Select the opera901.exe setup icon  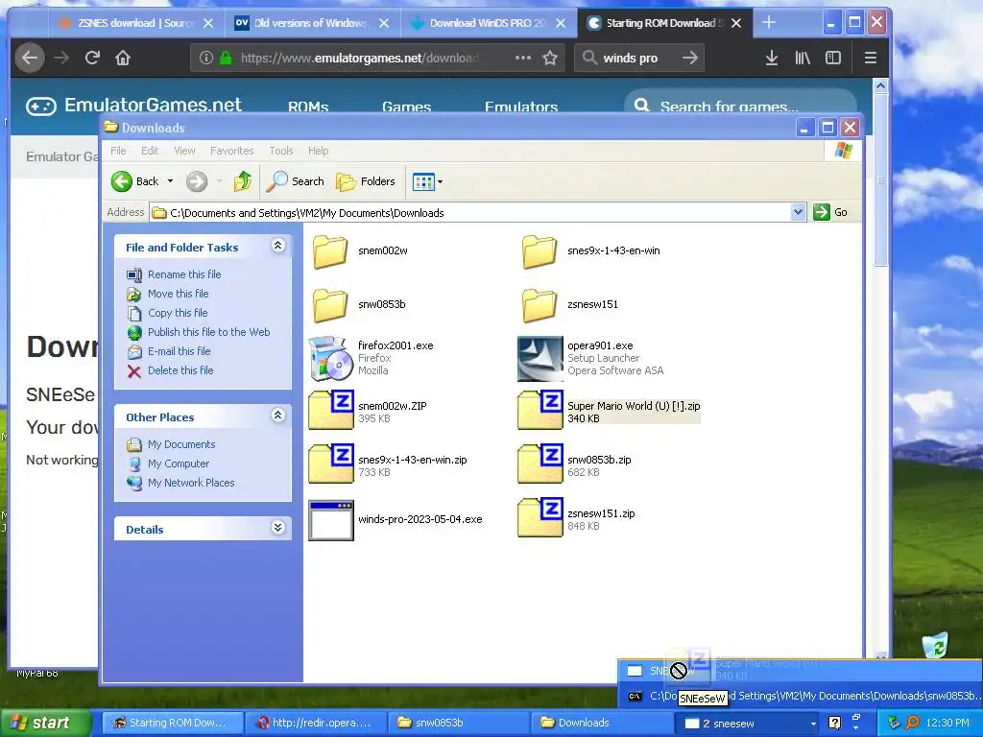(x=539, y=359)
